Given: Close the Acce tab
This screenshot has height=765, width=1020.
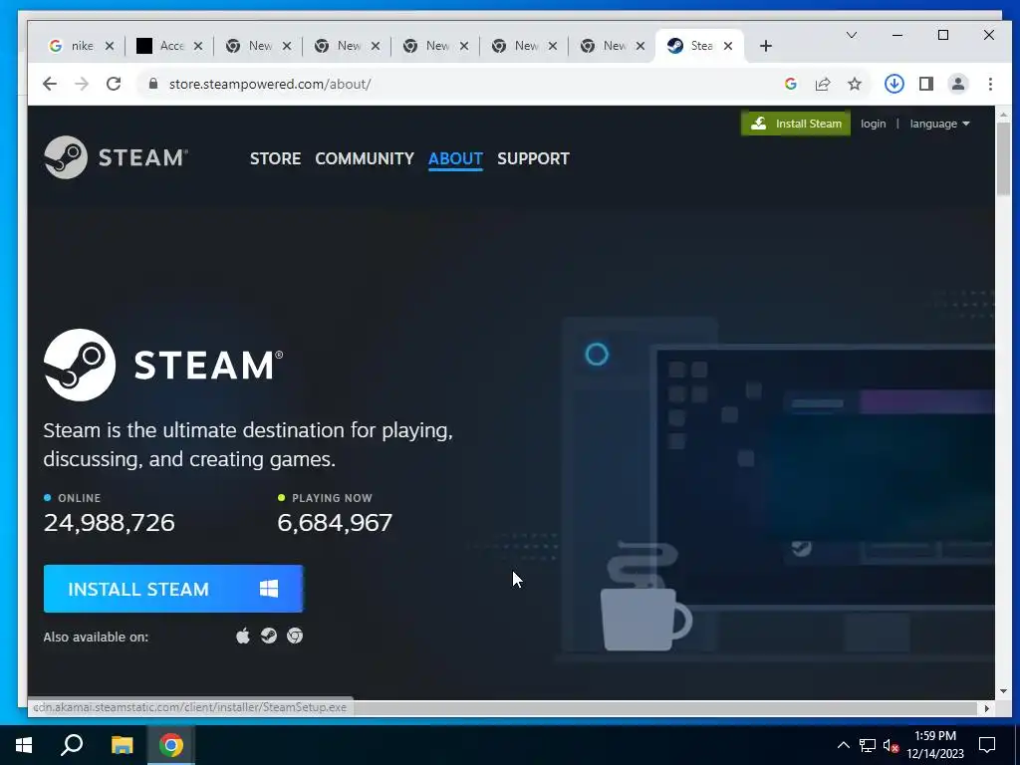Looking at the screenshot, I should [198, 46].
